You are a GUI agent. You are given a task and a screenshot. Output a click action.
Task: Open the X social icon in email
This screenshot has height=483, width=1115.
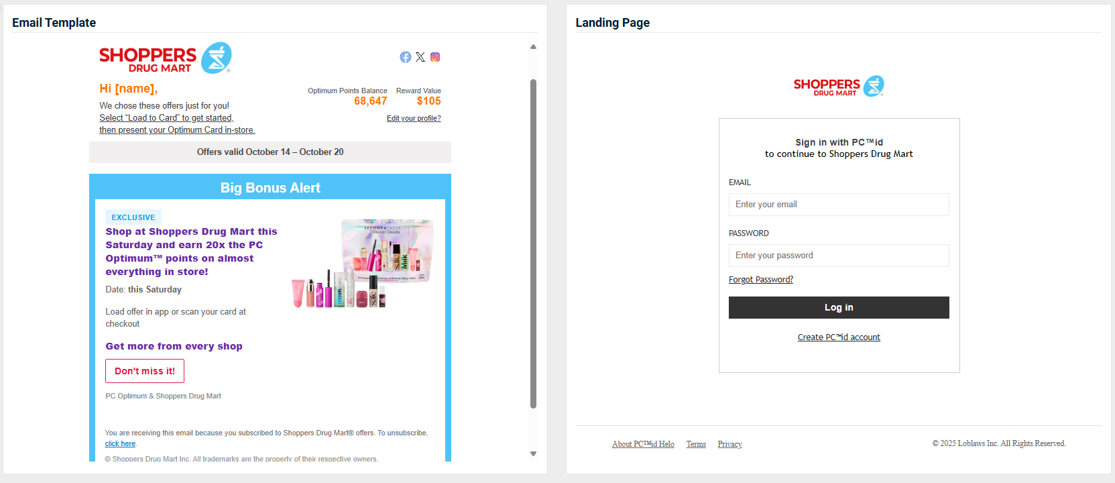pos(420,57)
